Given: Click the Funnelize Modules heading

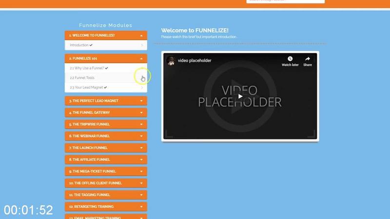Looking at the screenshot, I should point(106,25).
